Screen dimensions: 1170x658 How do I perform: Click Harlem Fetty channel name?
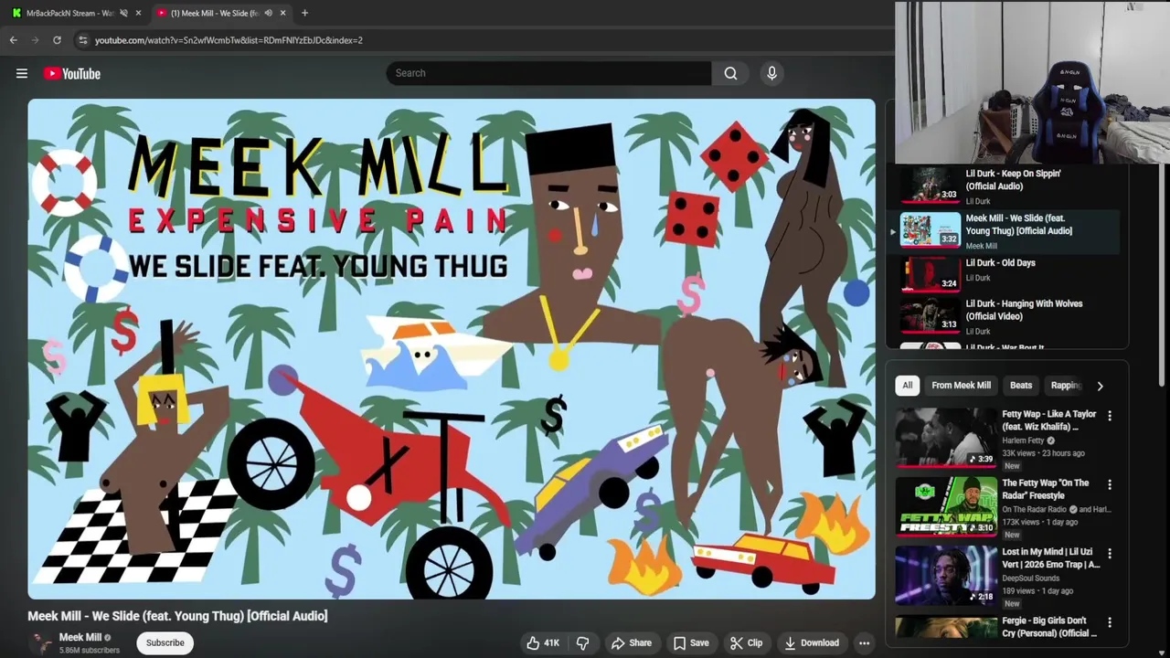[x=1024, y=440]
